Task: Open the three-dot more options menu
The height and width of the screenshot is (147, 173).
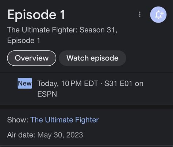Action: point(140,14)
